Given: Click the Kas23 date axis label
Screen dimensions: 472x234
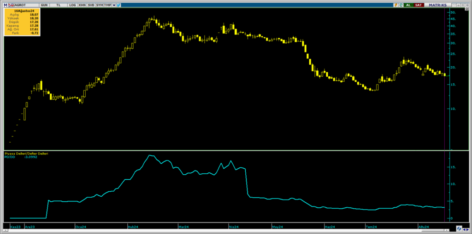Looking at the screenshot, I should coord(15,227).
